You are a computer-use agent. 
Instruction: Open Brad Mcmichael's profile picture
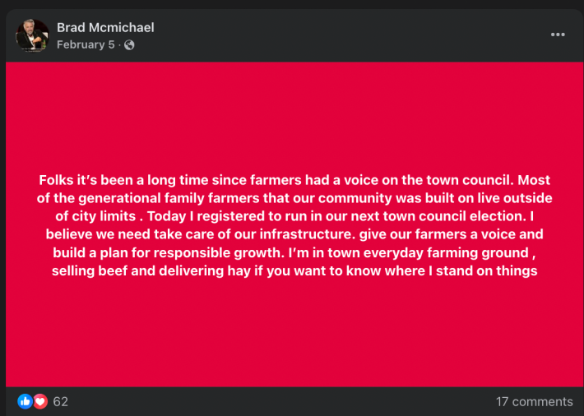tap(32, 35)
